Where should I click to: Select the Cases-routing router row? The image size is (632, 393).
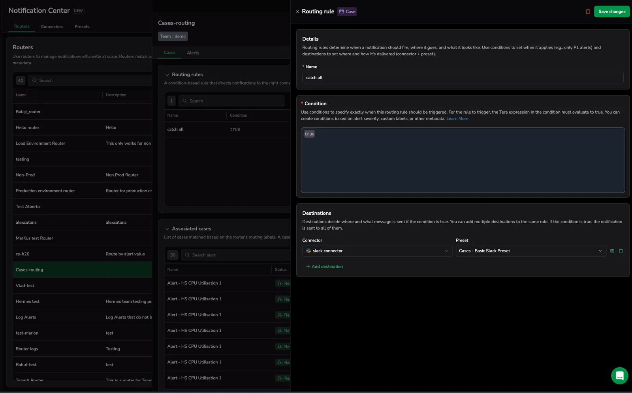(82, 269)
